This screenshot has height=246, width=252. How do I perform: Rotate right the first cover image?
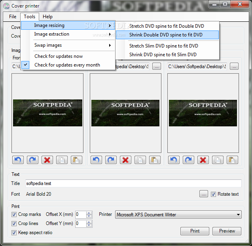[x=32, y=160]
